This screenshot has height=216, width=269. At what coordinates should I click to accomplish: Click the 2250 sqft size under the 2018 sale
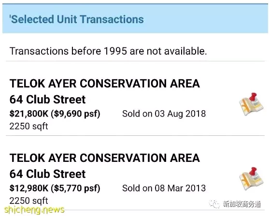point(28,127)
